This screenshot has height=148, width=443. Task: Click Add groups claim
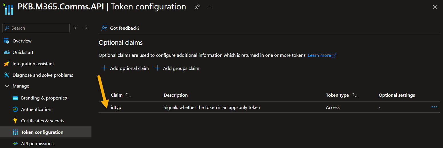tap(181, 68)
